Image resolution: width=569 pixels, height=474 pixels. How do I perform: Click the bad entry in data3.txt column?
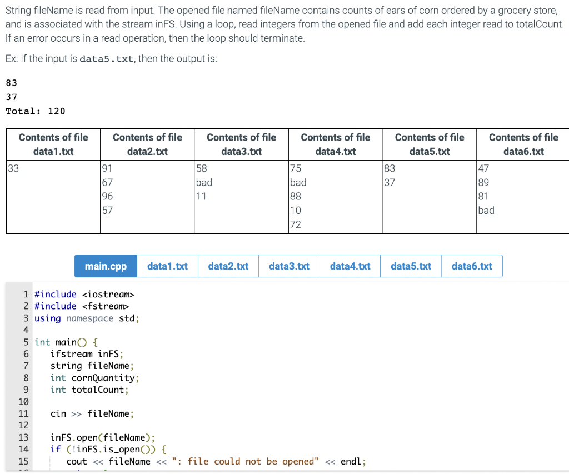pyautogui.click(x=204, y=182)
